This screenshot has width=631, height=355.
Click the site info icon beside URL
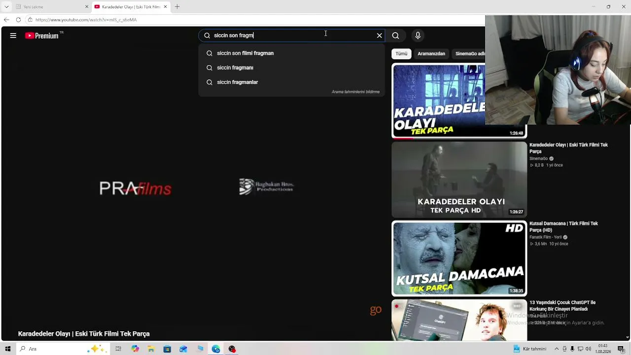[x=30, y=20]
